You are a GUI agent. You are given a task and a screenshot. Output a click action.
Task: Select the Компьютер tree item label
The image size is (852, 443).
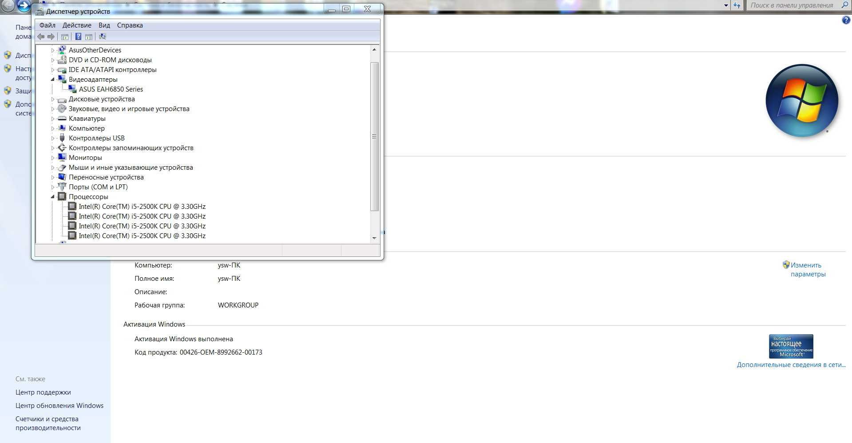pyautogui.click(x=87, y=128)
